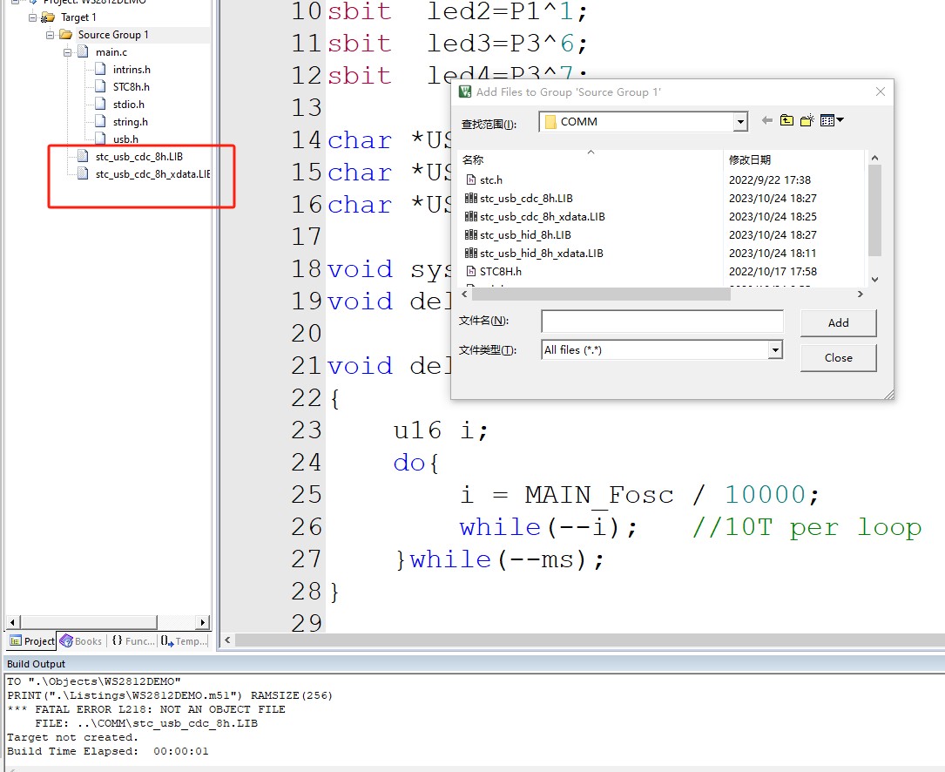Click the file list horizontal scrollbar
Viewport: 945px width, 772px height.
(x=592, y=295)
